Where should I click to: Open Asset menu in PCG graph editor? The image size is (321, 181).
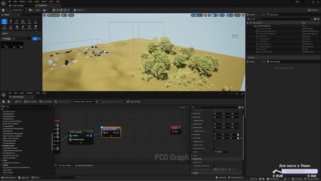pos(22,93)
